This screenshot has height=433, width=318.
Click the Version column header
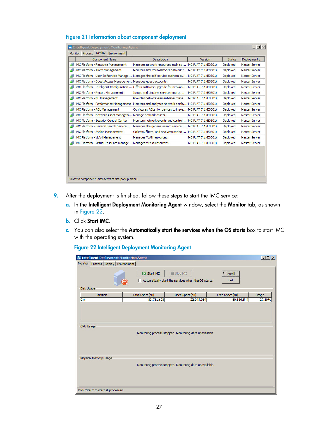205,59
